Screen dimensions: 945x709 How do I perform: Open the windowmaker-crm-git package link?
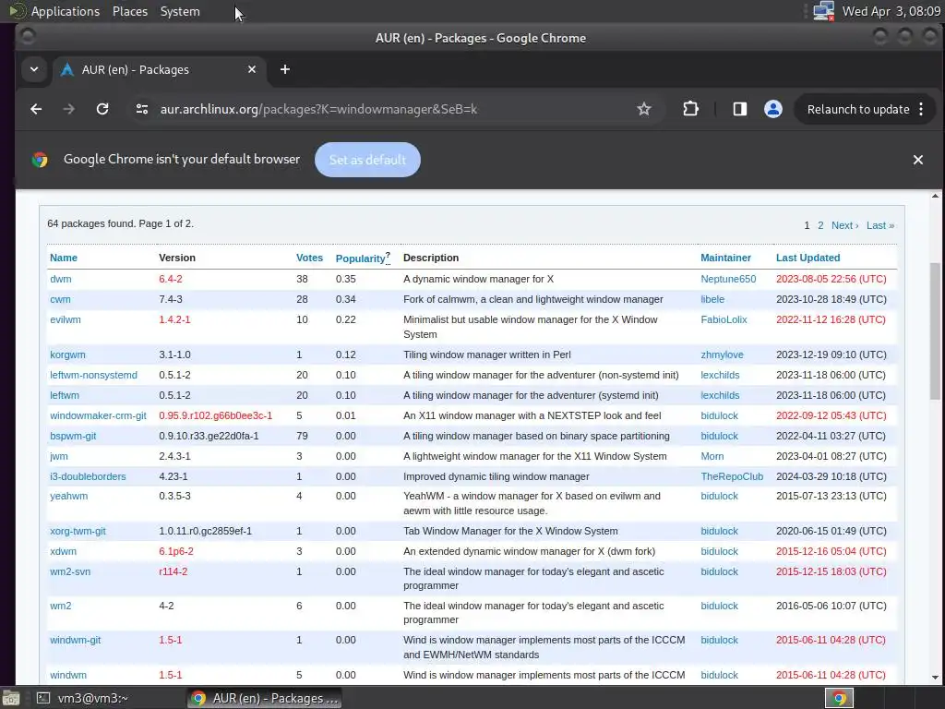click(x=98, y=415)
